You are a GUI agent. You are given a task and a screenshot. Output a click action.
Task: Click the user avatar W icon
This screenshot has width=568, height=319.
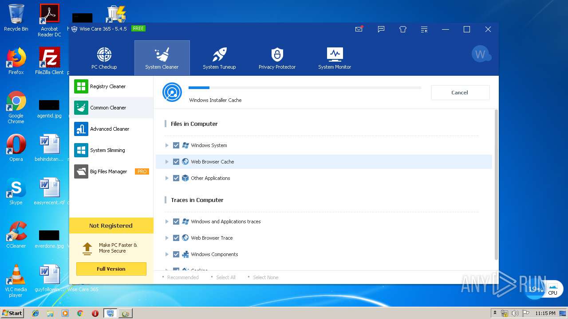click(x=481, y=54)
